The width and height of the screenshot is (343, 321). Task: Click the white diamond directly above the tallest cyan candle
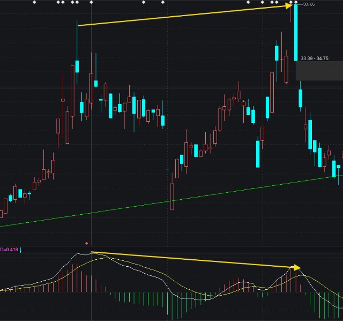(x=296, y=2)
